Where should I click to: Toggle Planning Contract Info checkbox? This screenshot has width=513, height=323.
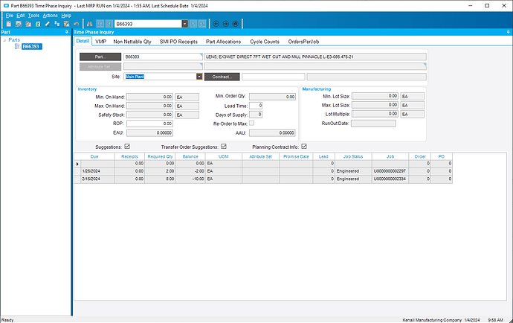304,147
